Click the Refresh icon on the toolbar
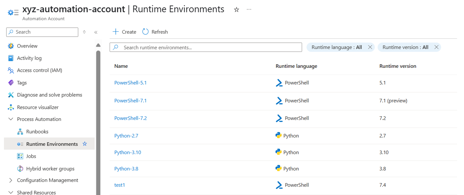The width and height of the screenshot is (464, 195). click(145, 31)
